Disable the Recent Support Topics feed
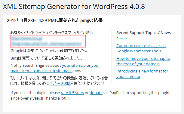The image size is (184, 114). tap(122, 39)
